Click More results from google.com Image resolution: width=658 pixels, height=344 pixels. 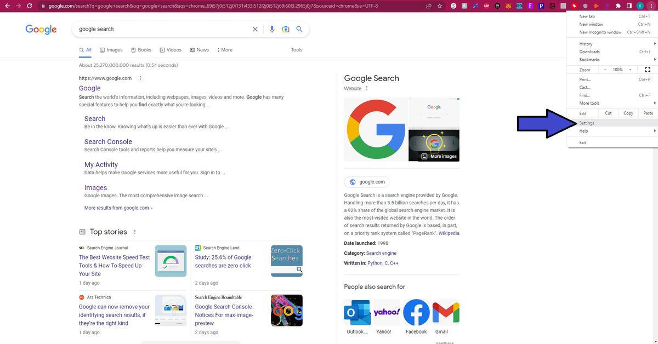pyautogui.click(x=117, y=208)
